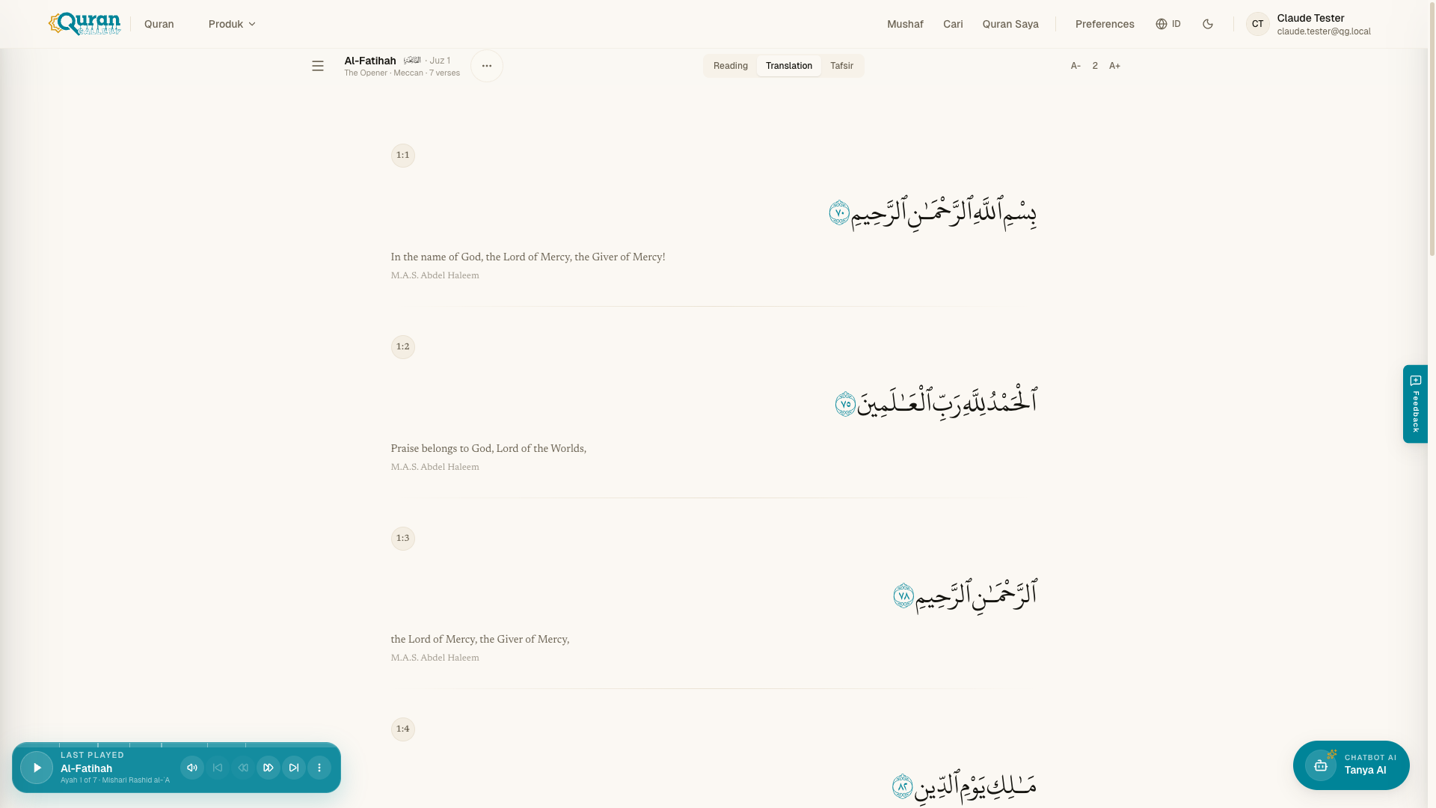The image size is (1436, 808).
Task: Click the end-of-ayah marker of verse 1:3
Action: (903, 596)
